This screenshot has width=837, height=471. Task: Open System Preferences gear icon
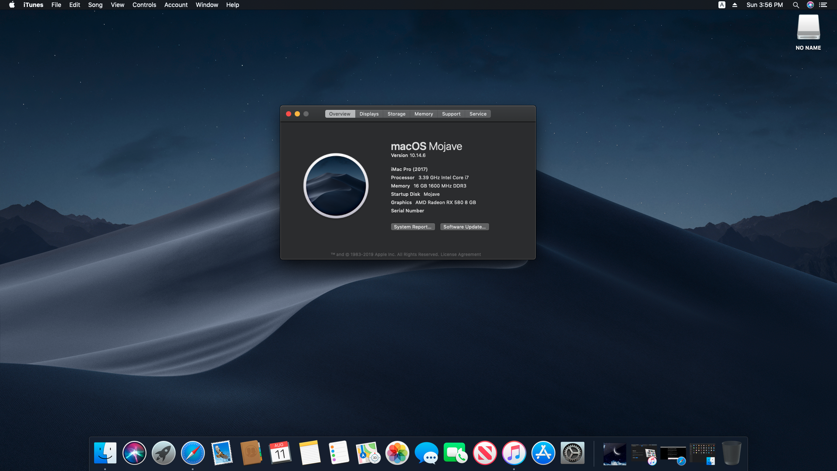(x=572, y=453)
